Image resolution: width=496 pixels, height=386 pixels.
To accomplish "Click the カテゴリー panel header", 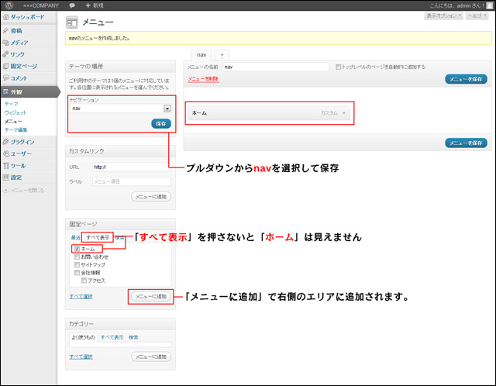I will coord(120,324).
